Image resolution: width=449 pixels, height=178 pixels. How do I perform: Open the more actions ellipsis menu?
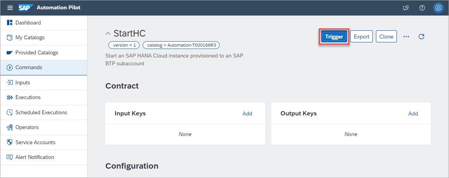406,37
